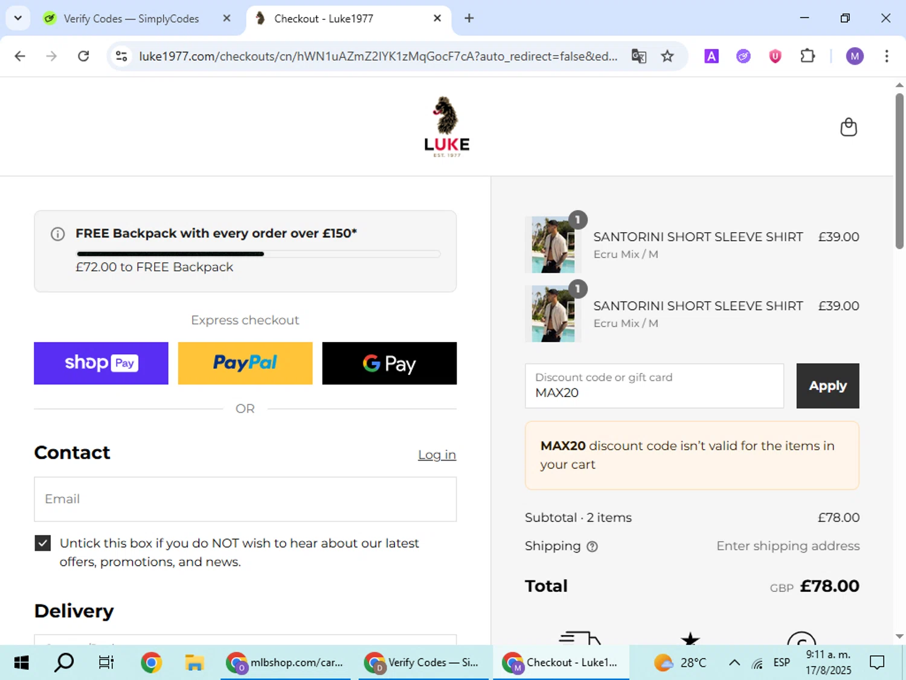
Task: Focus the Discount code or gift card field
Action: (x=654, y=386)
